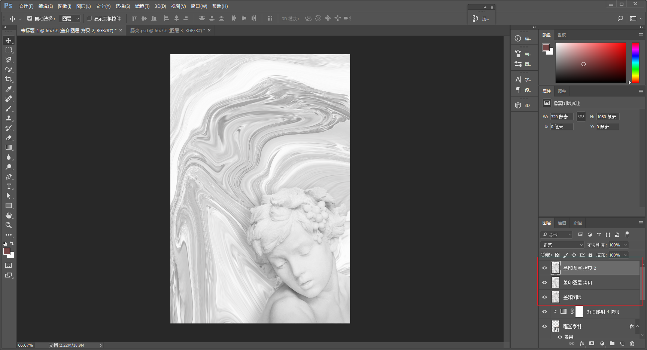Open the blend mode 正常 dropdown
The width and height of the screenshot is (647, 350).
[x=562, y=245]
